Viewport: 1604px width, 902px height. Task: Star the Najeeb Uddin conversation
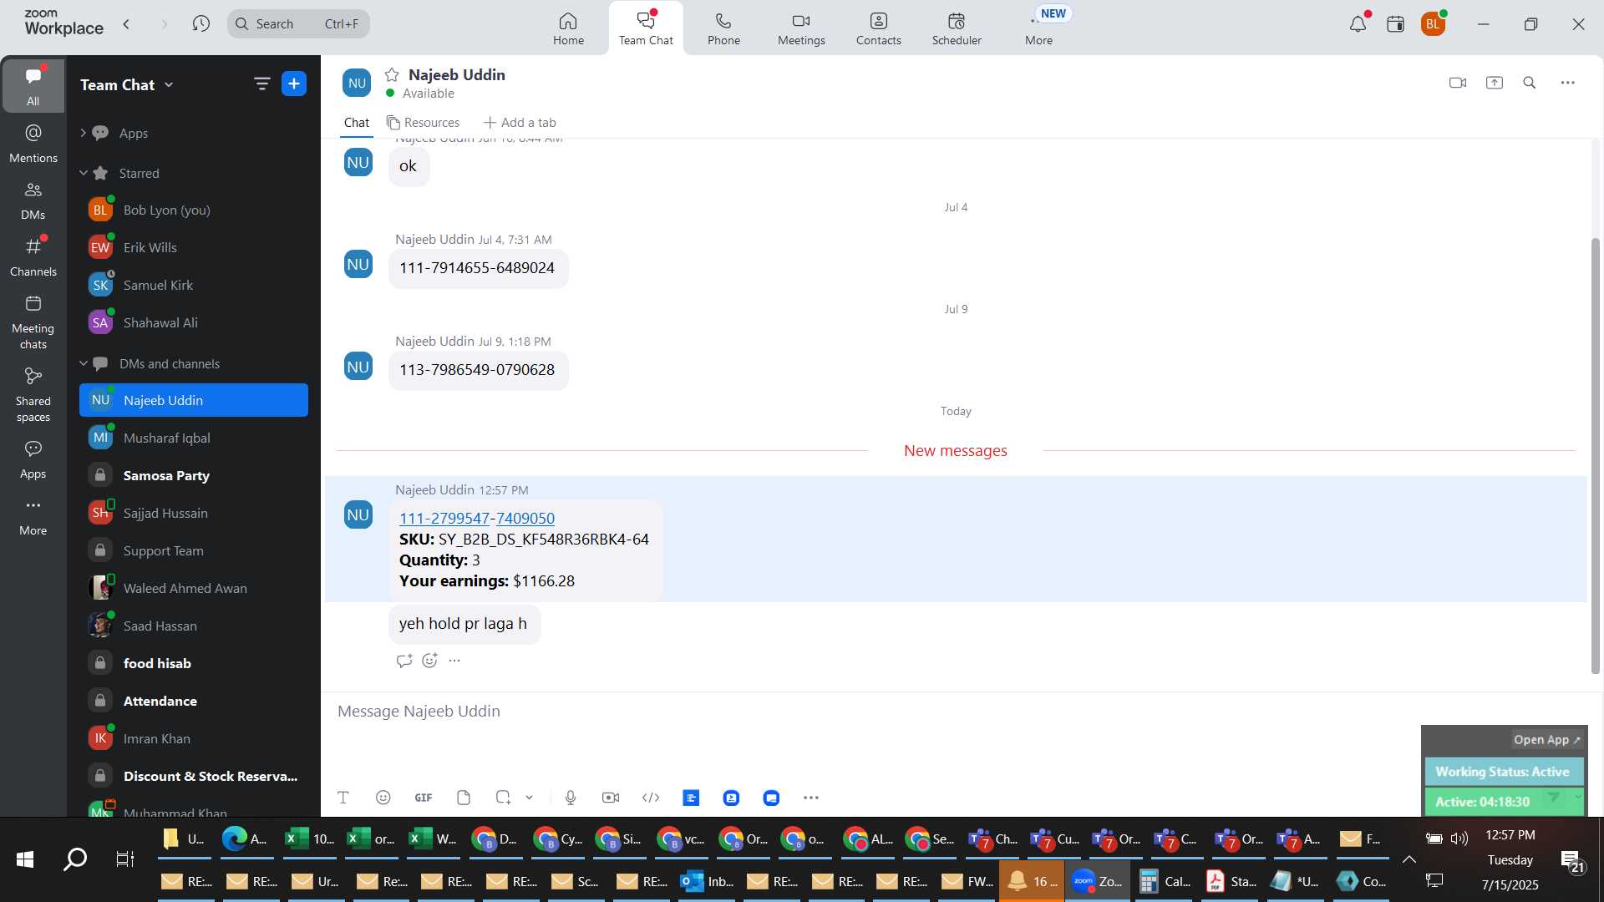click(x=392, y=74)
